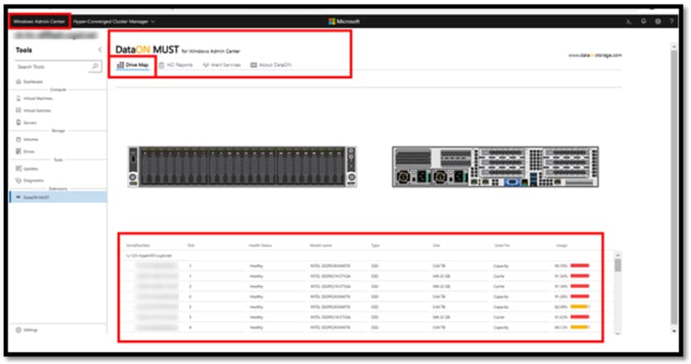The height and width of the screenshot is (364, 691).
Task: Switch to the Alert Services tab
Action: pyautogui.click(x=222, y=65)
